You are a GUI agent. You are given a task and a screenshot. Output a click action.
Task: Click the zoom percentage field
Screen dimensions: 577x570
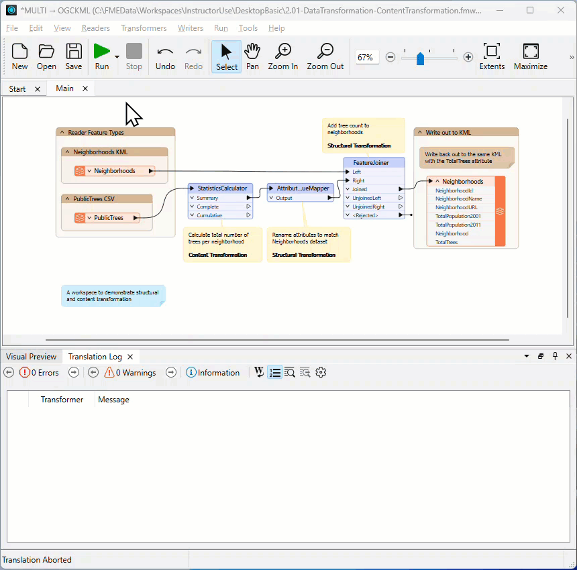pyautogui.click(x=366, y=58)
